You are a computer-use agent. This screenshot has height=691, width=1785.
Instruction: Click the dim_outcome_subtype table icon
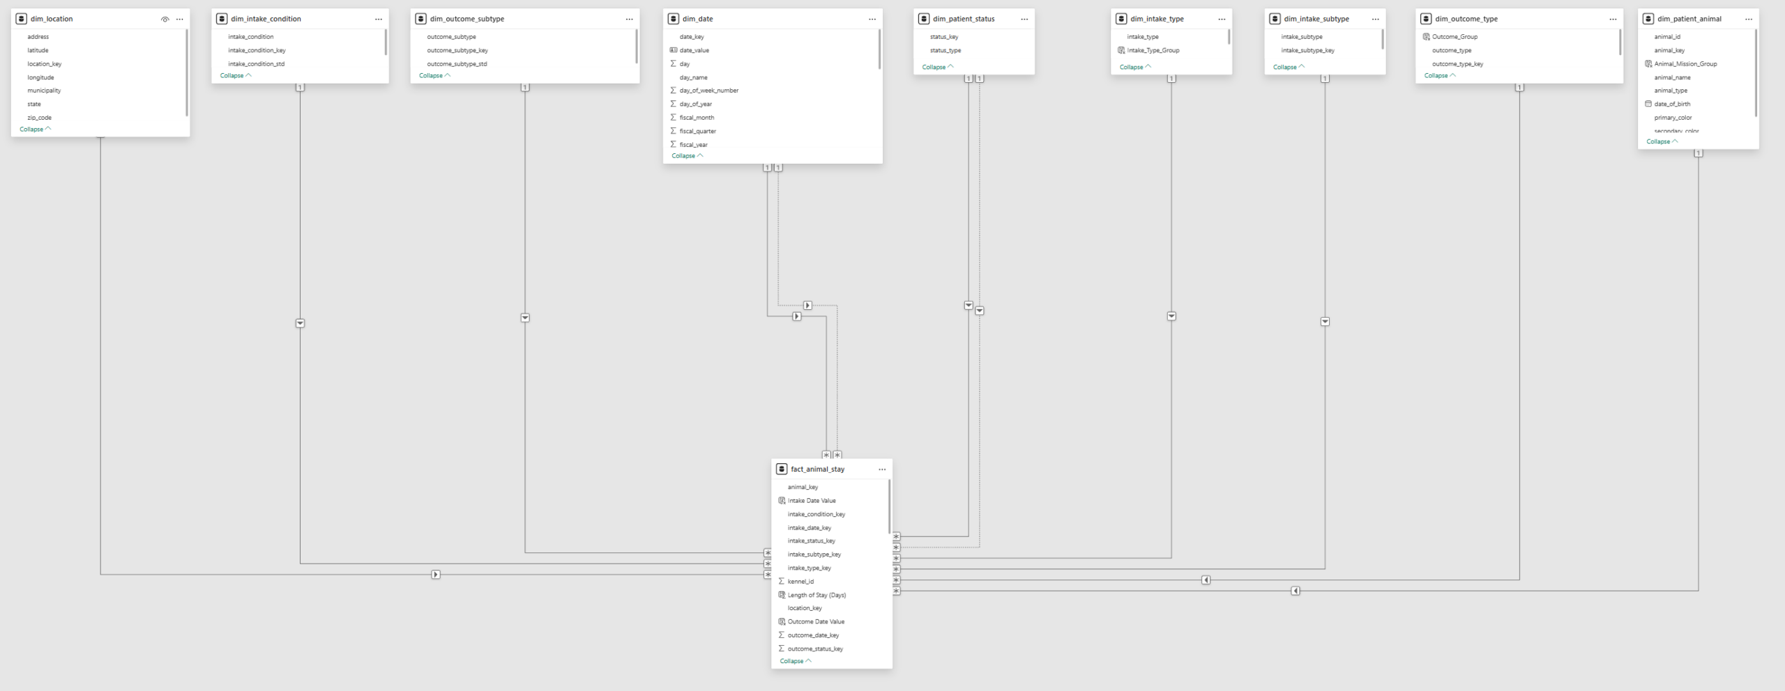click(x=420, y=19)
